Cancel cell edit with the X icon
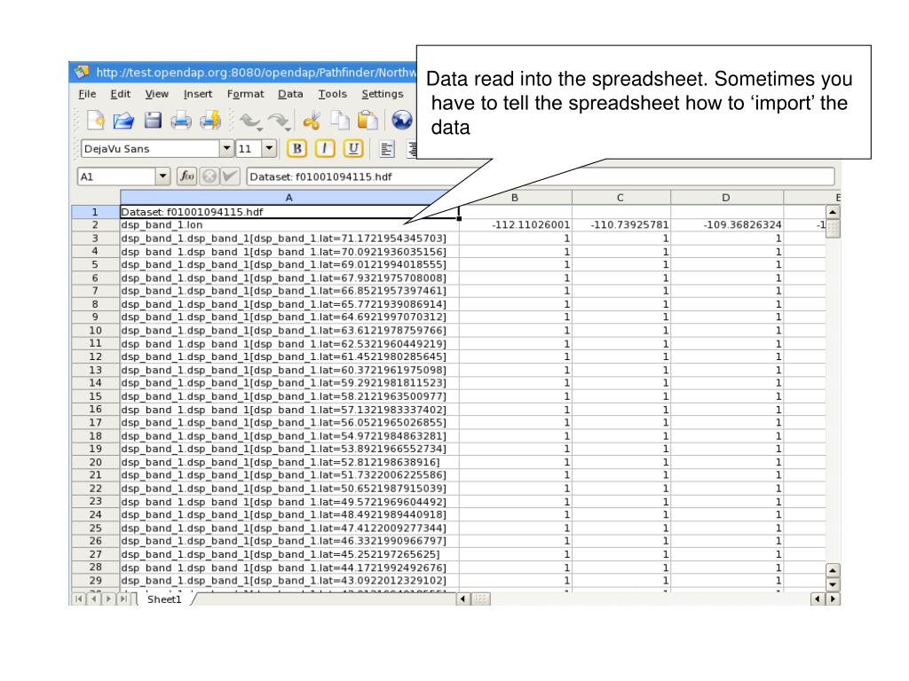 [209, 176]
